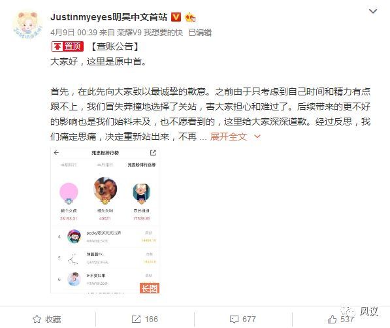Click the repost button showing 166
The image size is (390, 328).
coord(144,320)
